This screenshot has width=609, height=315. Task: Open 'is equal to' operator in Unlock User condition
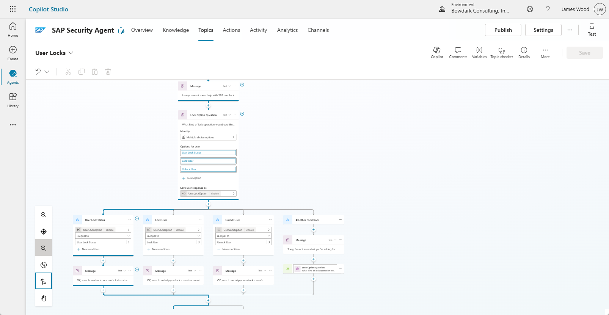coord(243,236)
